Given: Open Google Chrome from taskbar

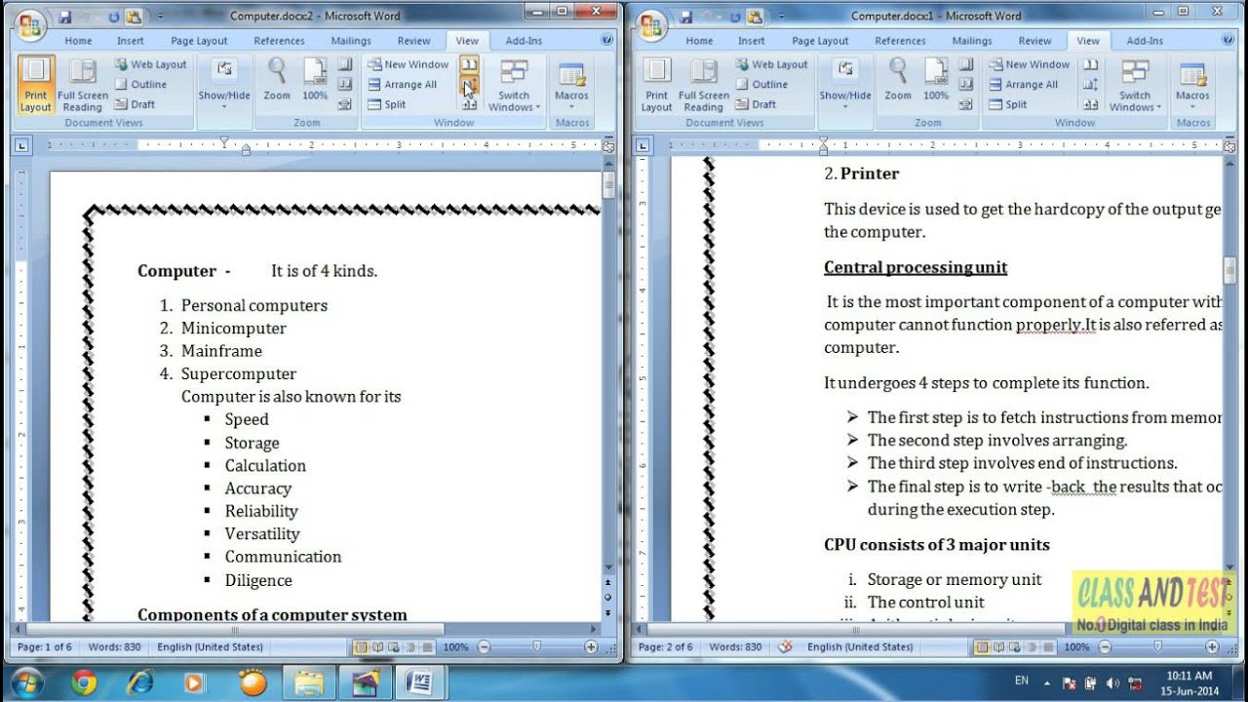Looking at the screenshot, I should [x=85, y=682].
